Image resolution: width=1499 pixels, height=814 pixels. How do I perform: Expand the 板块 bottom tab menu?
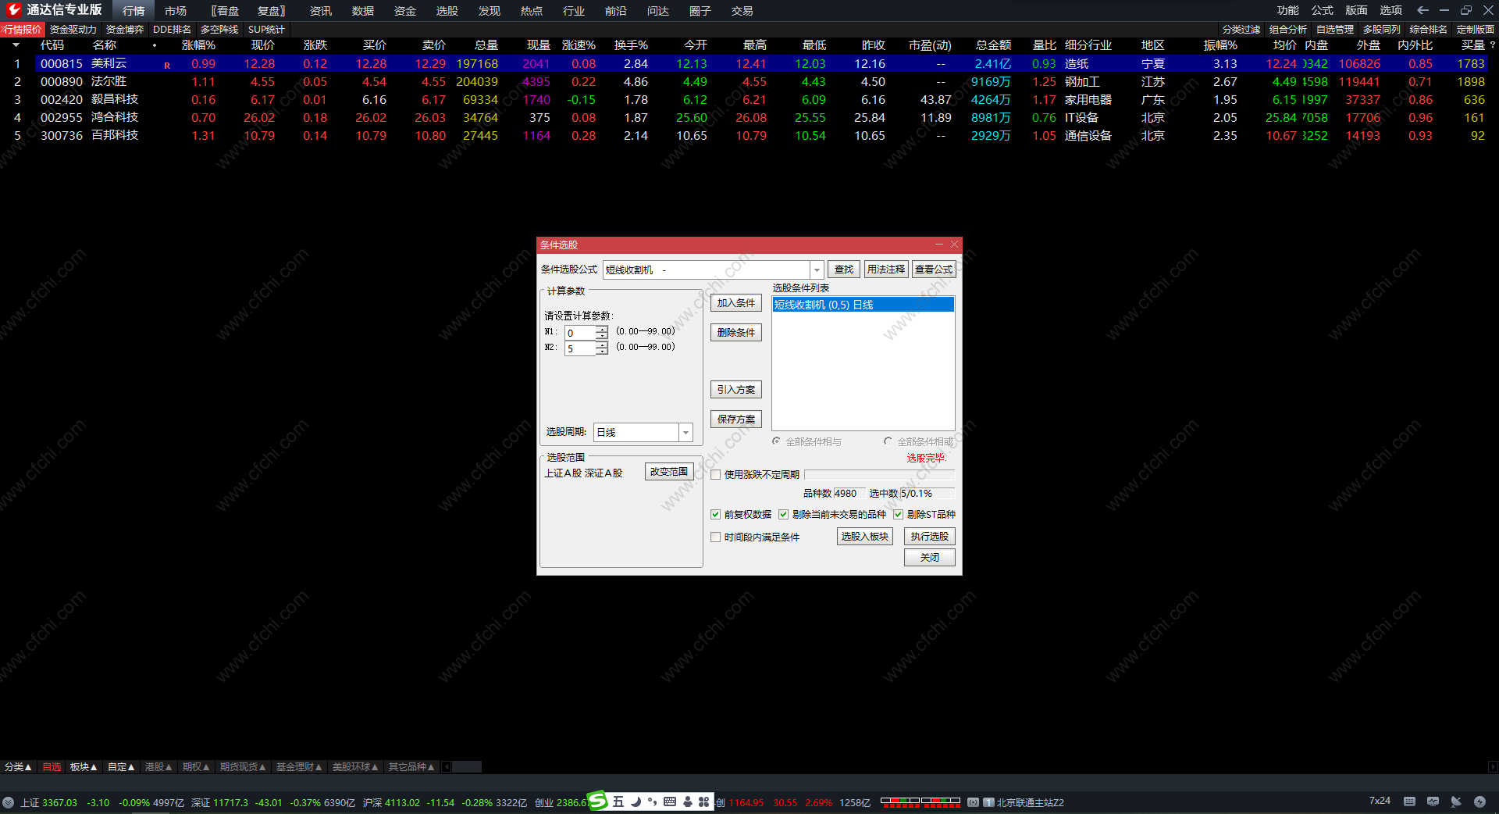click(x=84, y=767)
